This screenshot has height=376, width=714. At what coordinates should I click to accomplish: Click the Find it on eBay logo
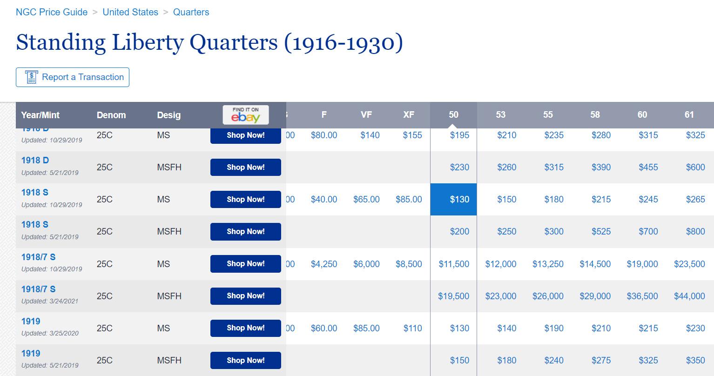pos(246,115)
